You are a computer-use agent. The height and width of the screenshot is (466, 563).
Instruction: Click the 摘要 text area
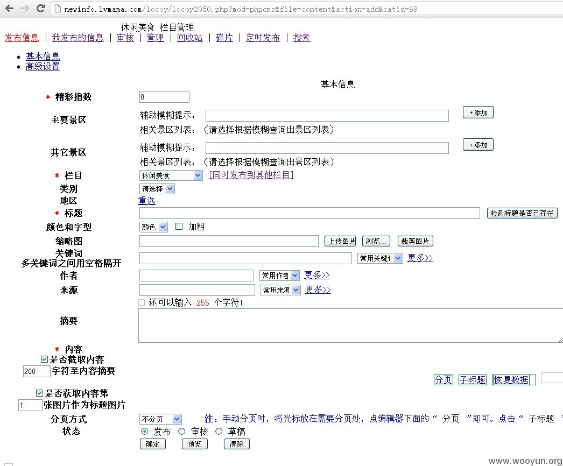350,325
